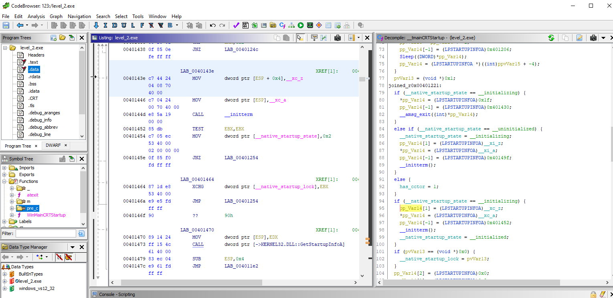Select the atexit function in Symbol Tree

(x=32, y=195)
